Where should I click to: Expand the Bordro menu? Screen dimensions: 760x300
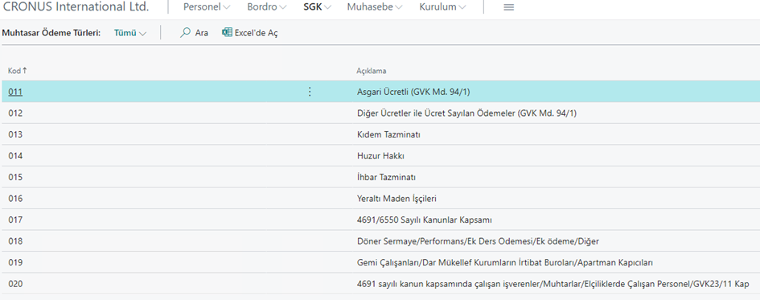pyautogui.click(x=266, y=7)
